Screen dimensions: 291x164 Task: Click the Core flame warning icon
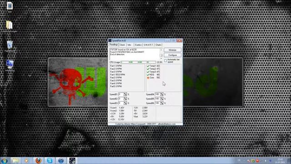point(148,78)
